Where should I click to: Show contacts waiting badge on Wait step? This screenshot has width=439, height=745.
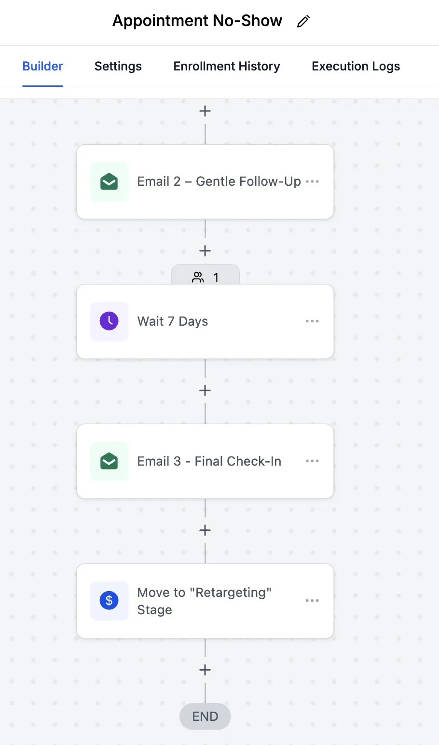[x=206, y=277]
